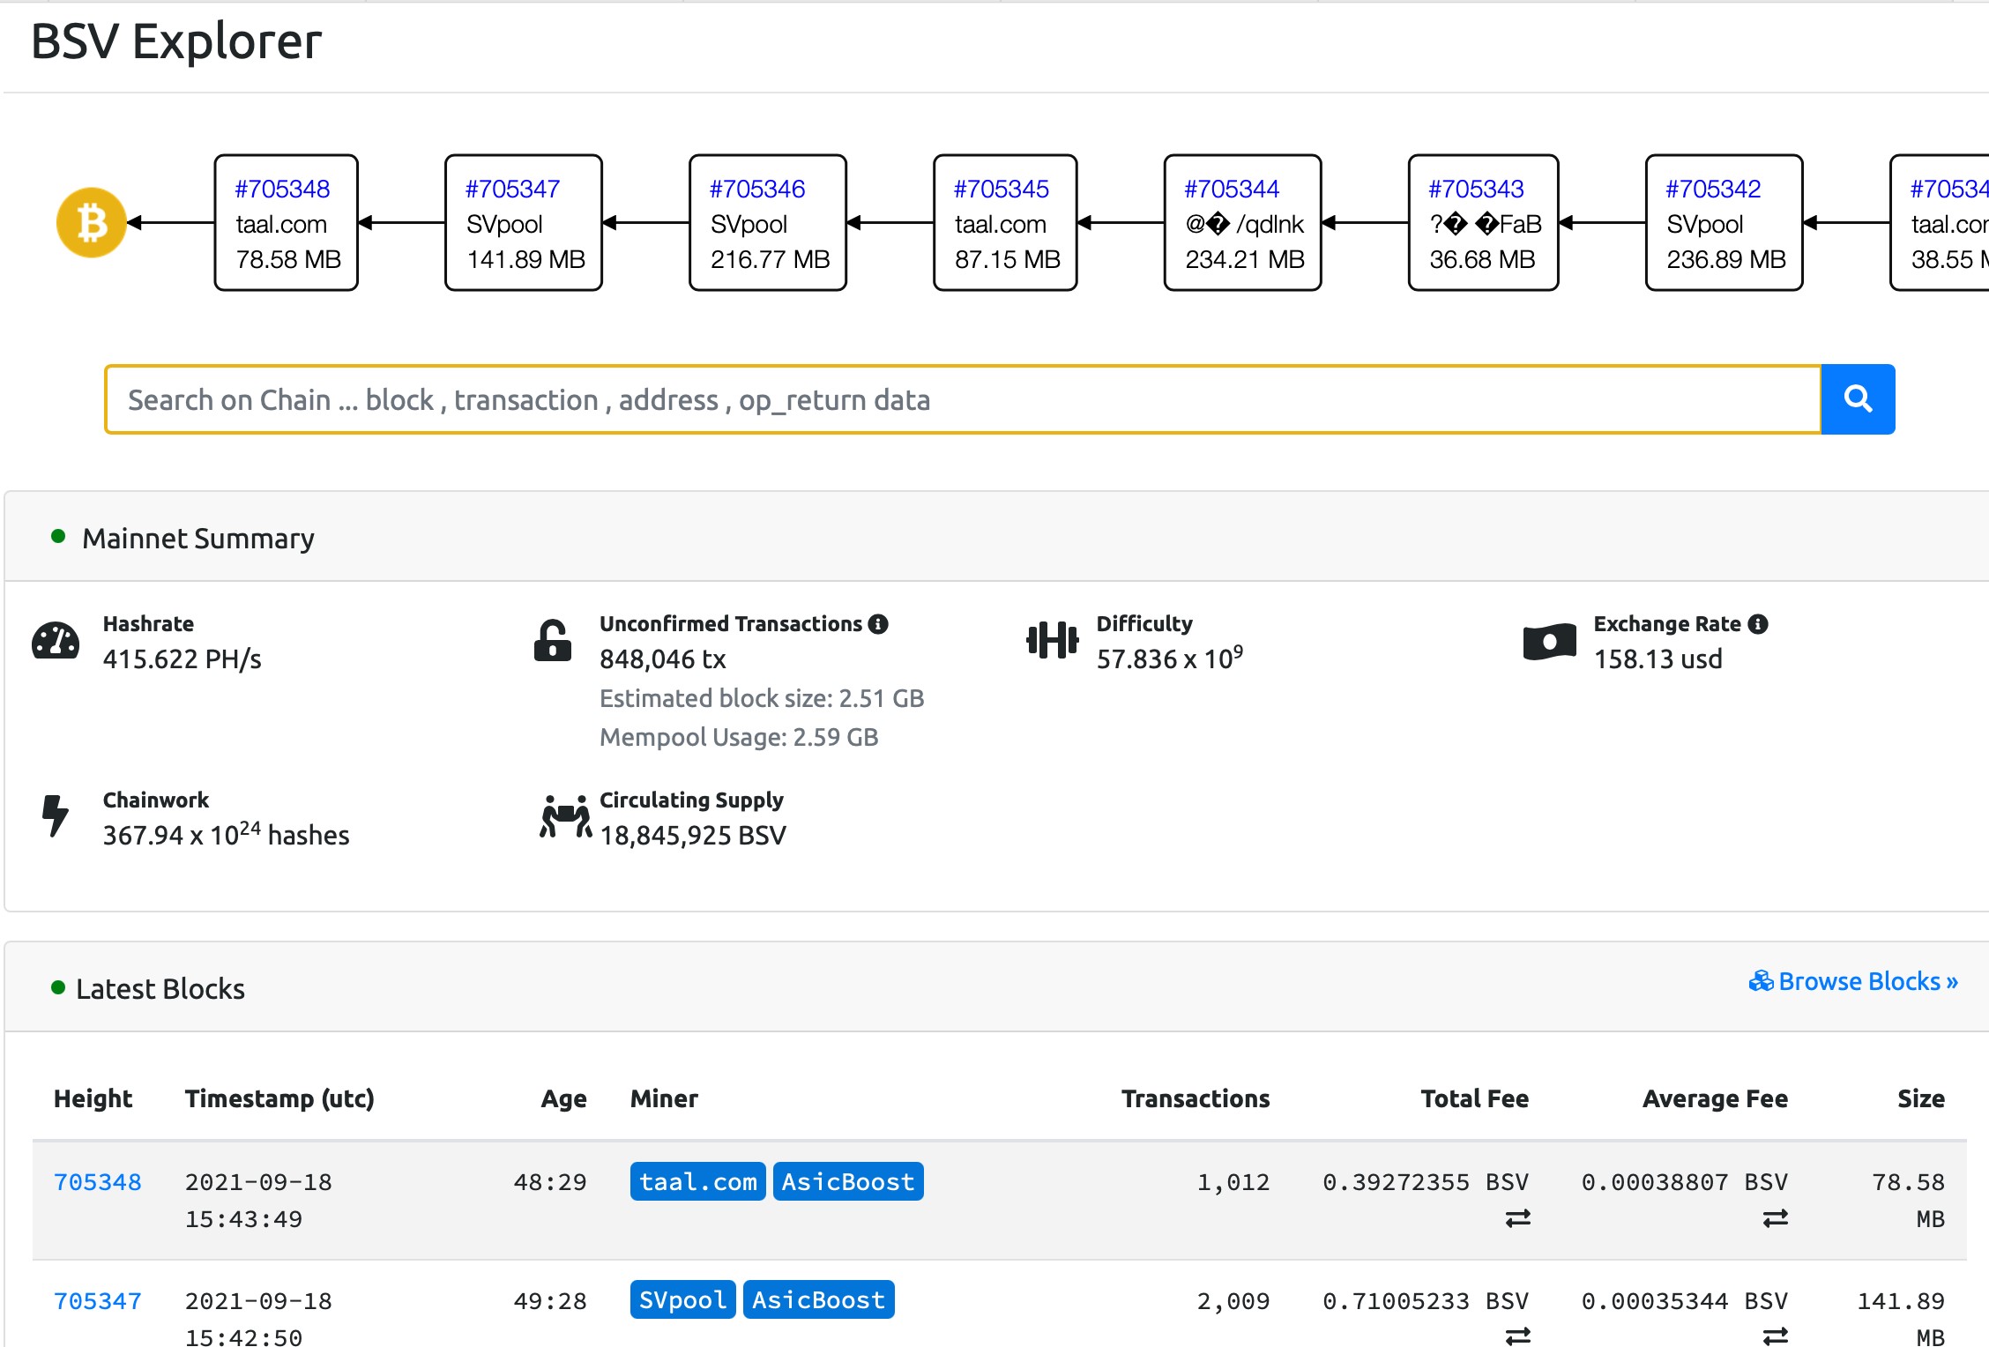Click the taal.com miner badge
This screenshot has height=1347, width=1989.
(x=697, y=1182)
